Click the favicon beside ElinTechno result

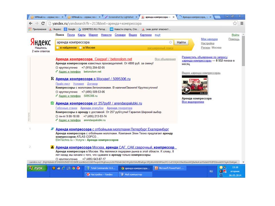click(x=52, y=129)
